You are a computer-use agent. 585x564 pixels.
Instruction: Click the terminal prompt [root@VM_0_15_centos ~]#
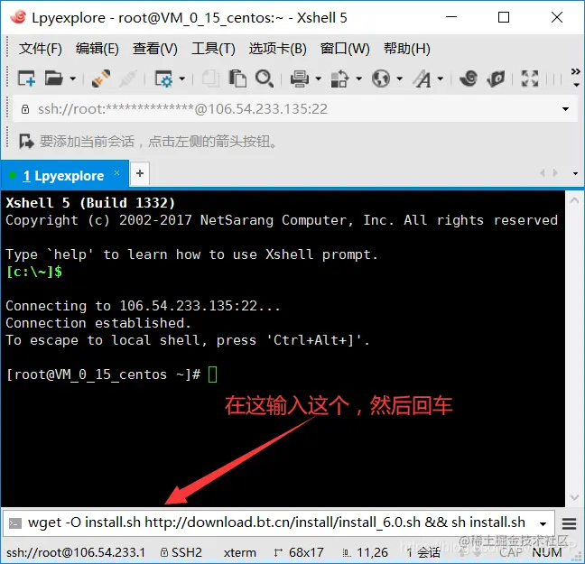(x=104, y=374)
